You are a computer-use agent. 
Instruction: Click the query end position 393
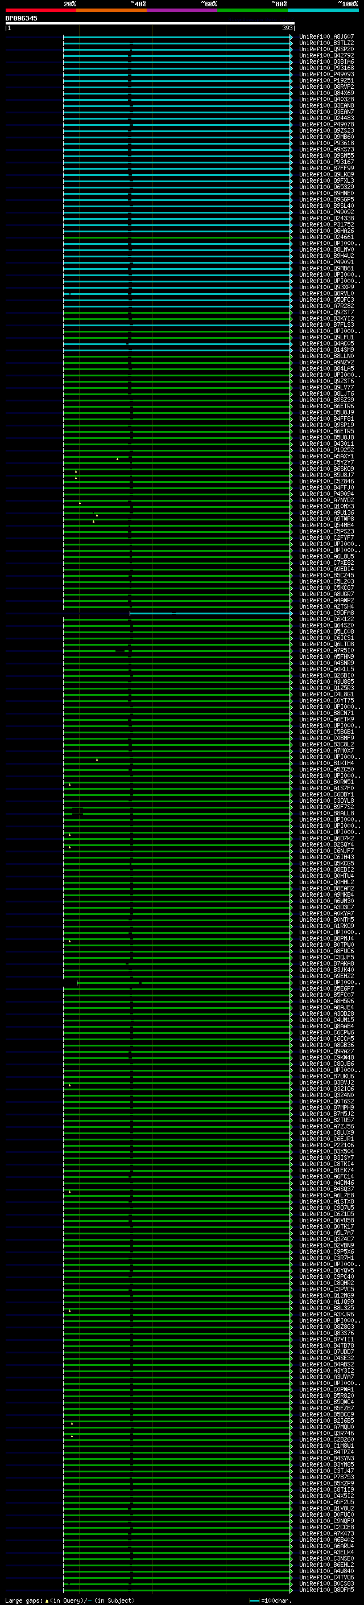(x=287, y=28)
